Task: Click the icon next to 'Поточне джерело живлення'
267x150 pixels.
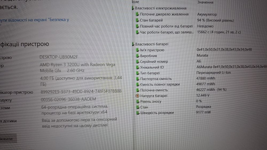Action: point(138,14)
